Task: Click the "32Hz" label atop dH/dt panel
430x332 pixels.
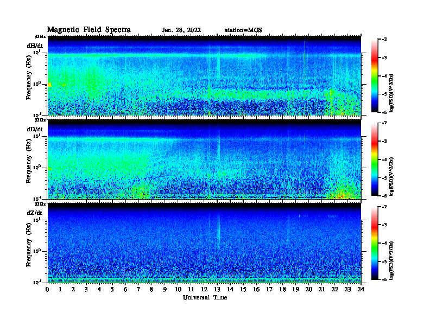Action: [x=40, y=36]
